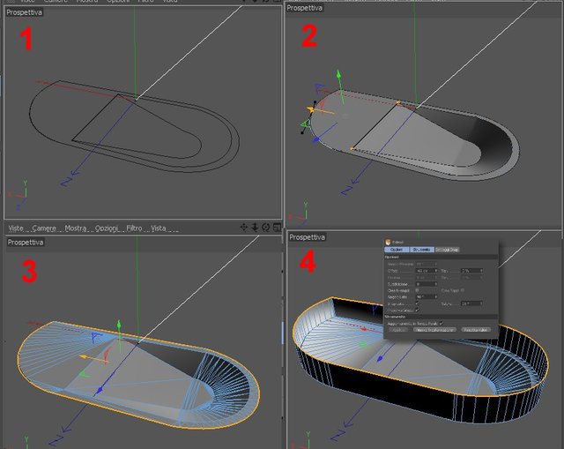
Task: Click the Offset value stepper arrows
Action: [x=436, y=271]
